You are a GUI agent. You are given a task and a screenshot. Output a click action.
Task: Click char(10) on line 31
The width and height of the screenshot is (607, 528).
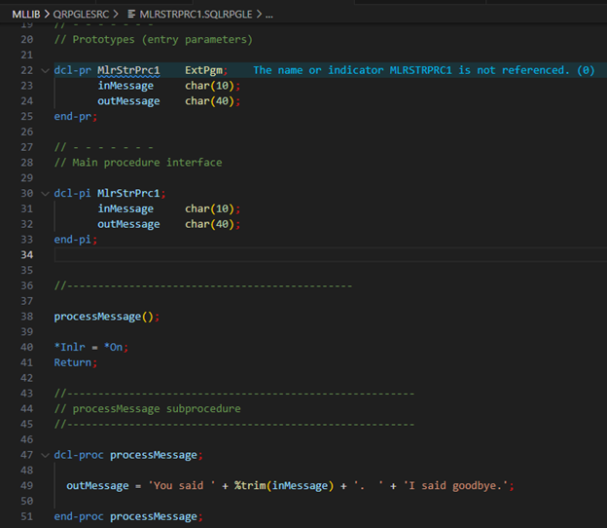210,208
